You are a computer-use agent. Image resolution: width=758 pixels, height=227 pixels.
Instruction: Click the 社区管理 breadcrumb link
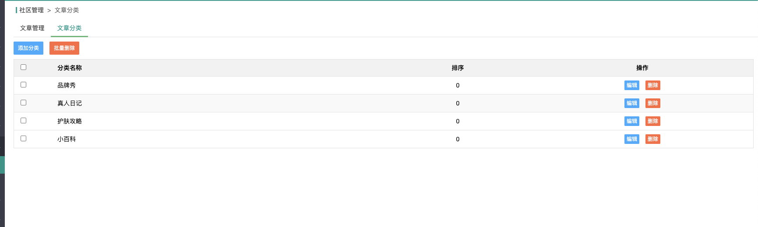pyautogui.click(x=32, y=10)
